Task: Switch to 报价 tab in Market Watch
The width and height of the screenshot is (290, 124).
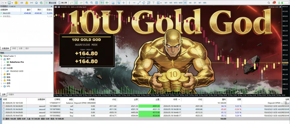Action: pyautogui.click(x=27, y=48)
